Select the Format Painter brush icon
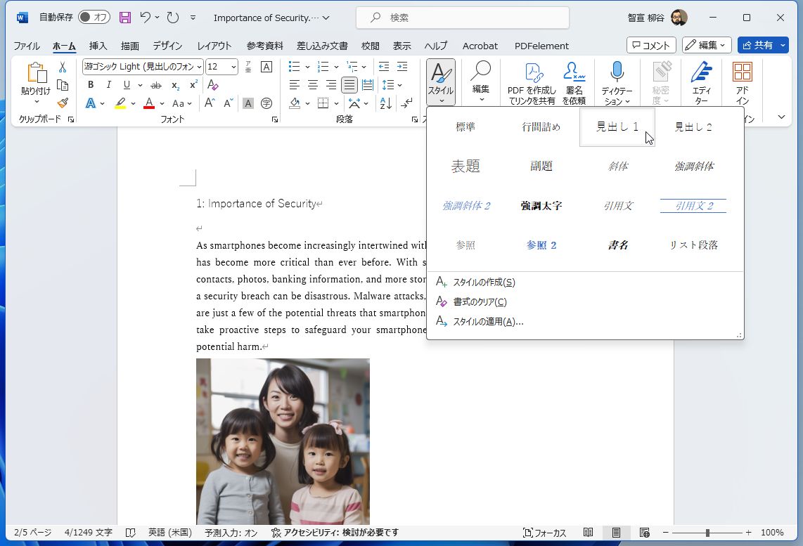 63,103
